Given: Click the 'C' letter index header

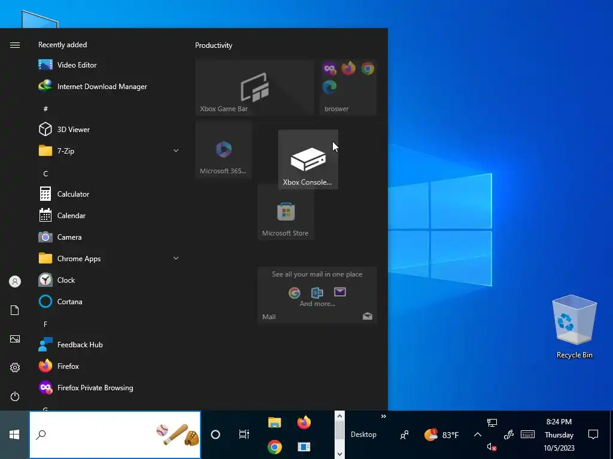Looking at the screenshot, I should (45, 174).
